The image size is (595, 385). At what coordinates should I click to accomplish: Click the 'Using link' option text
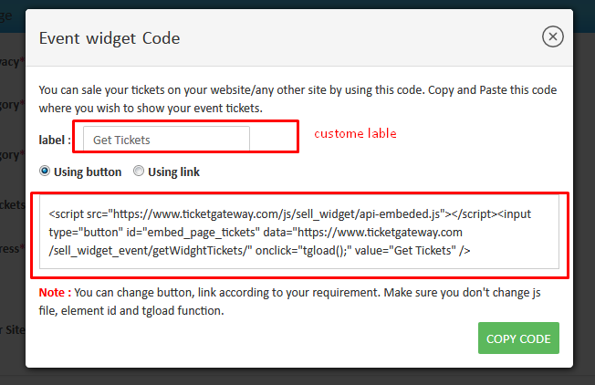point(173,172)
